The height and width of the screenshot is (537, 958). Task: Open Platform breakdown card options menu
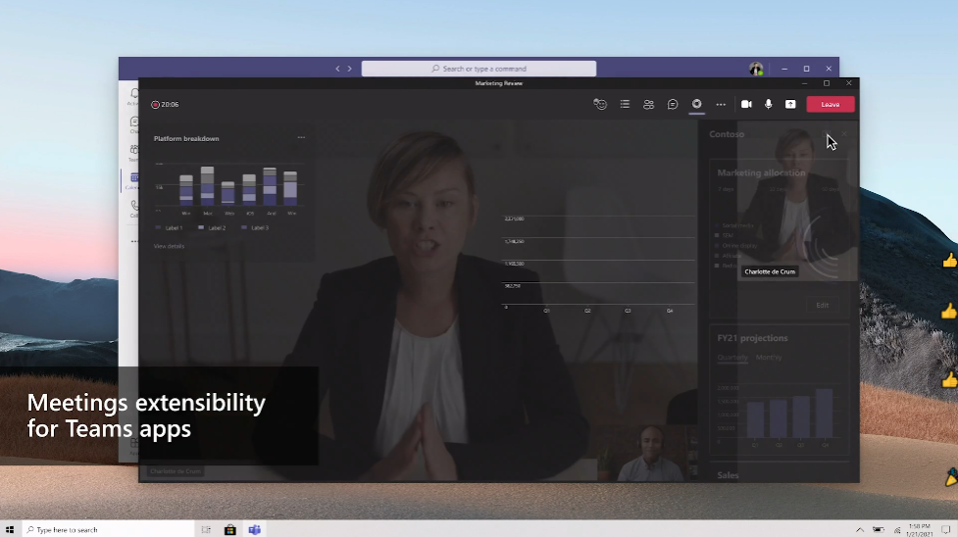[x=301, y=138]
